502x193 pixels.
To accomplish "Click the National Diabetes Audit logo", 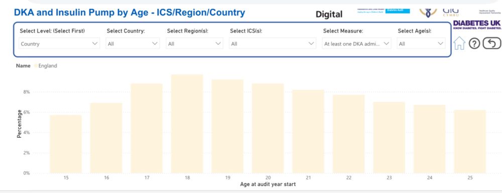I will click(384, 11).
